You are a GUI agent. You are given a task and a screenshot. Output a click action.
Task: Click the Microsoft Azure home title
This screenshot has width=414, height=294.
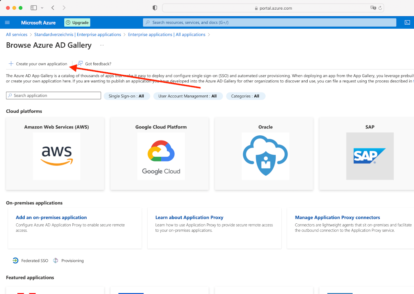coord(38,23)
